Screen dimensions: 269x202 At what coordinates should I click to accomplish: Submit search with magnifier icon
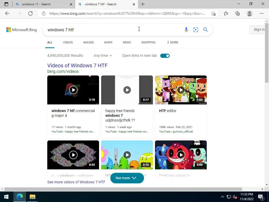pos(205,30)
